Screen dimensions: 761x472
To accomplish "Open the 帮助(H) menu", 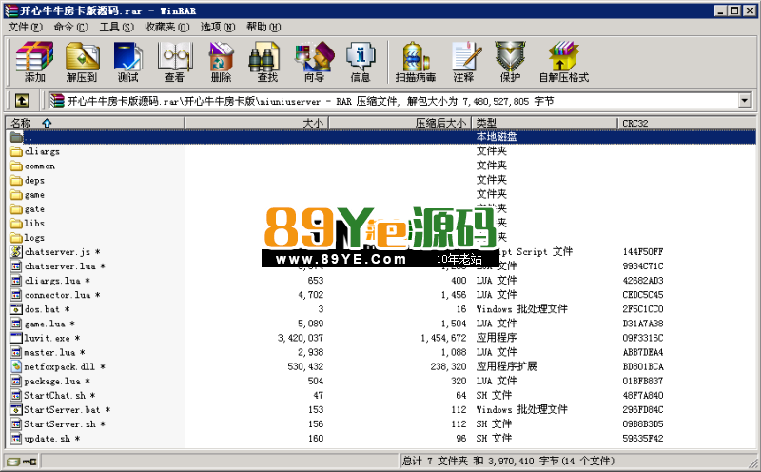I will tap(263, 27).
